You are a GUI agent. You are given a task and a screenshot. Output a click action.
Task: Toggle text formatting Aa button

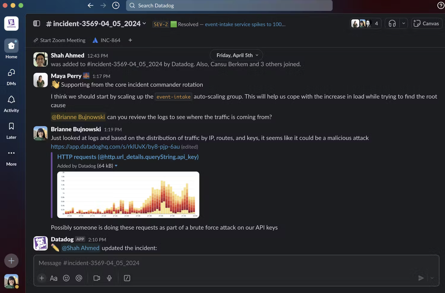(54, 278)
